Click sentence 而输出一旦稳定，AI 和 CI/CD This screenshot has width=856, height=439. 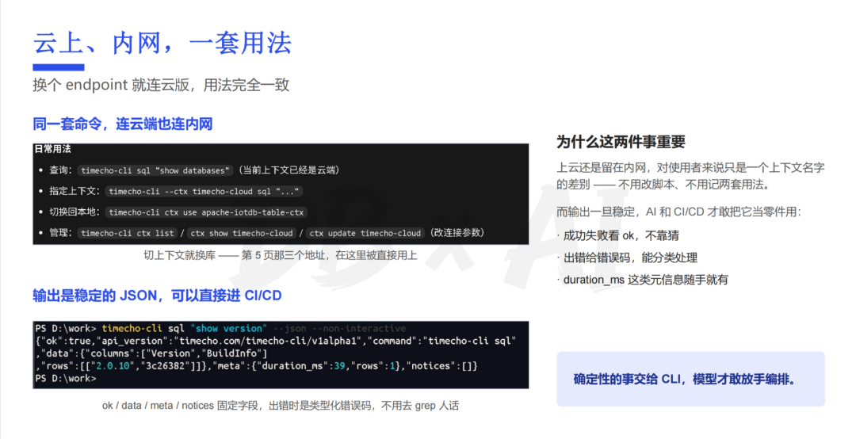tap(678, 212)
